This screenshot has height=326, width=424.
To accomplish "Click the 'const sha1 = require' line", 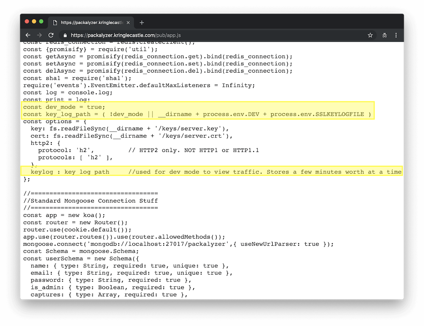I will coord(77,78).
